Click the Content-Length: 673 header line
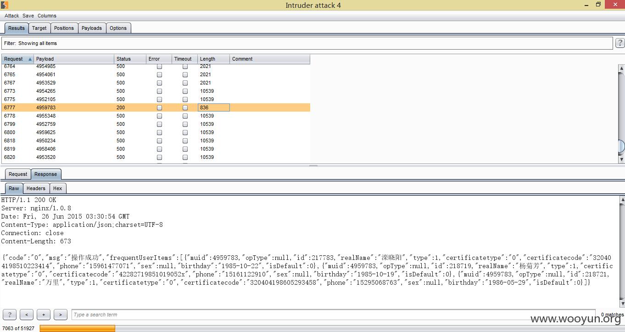This screenshot has height=332, width=625. pos(36,241)
